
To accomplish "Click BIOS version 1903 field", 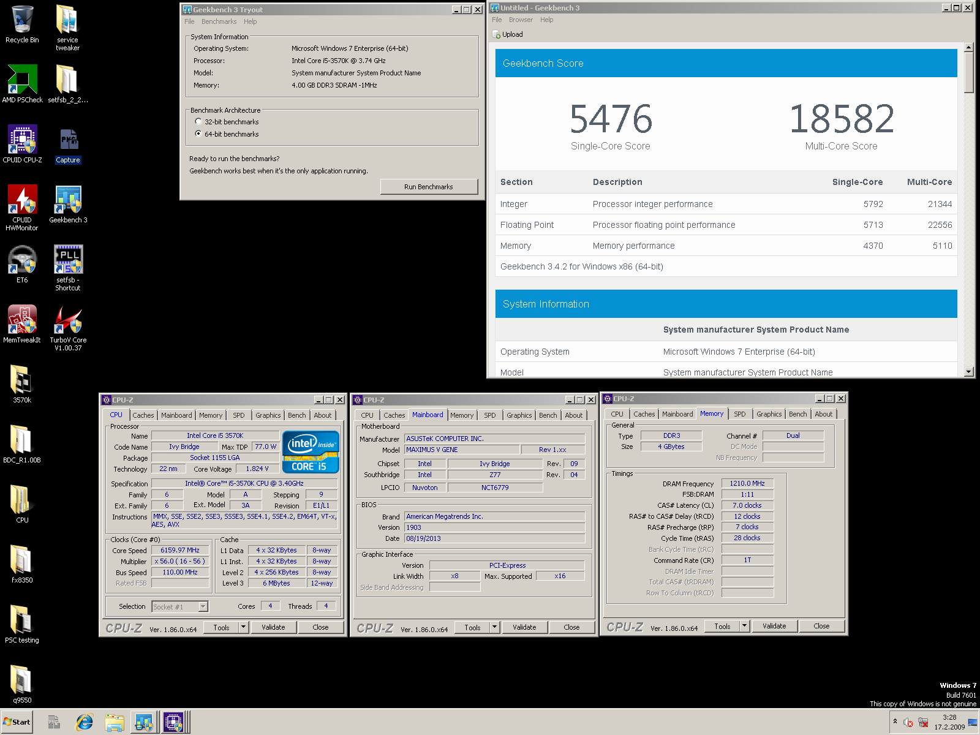I will 494,527.
